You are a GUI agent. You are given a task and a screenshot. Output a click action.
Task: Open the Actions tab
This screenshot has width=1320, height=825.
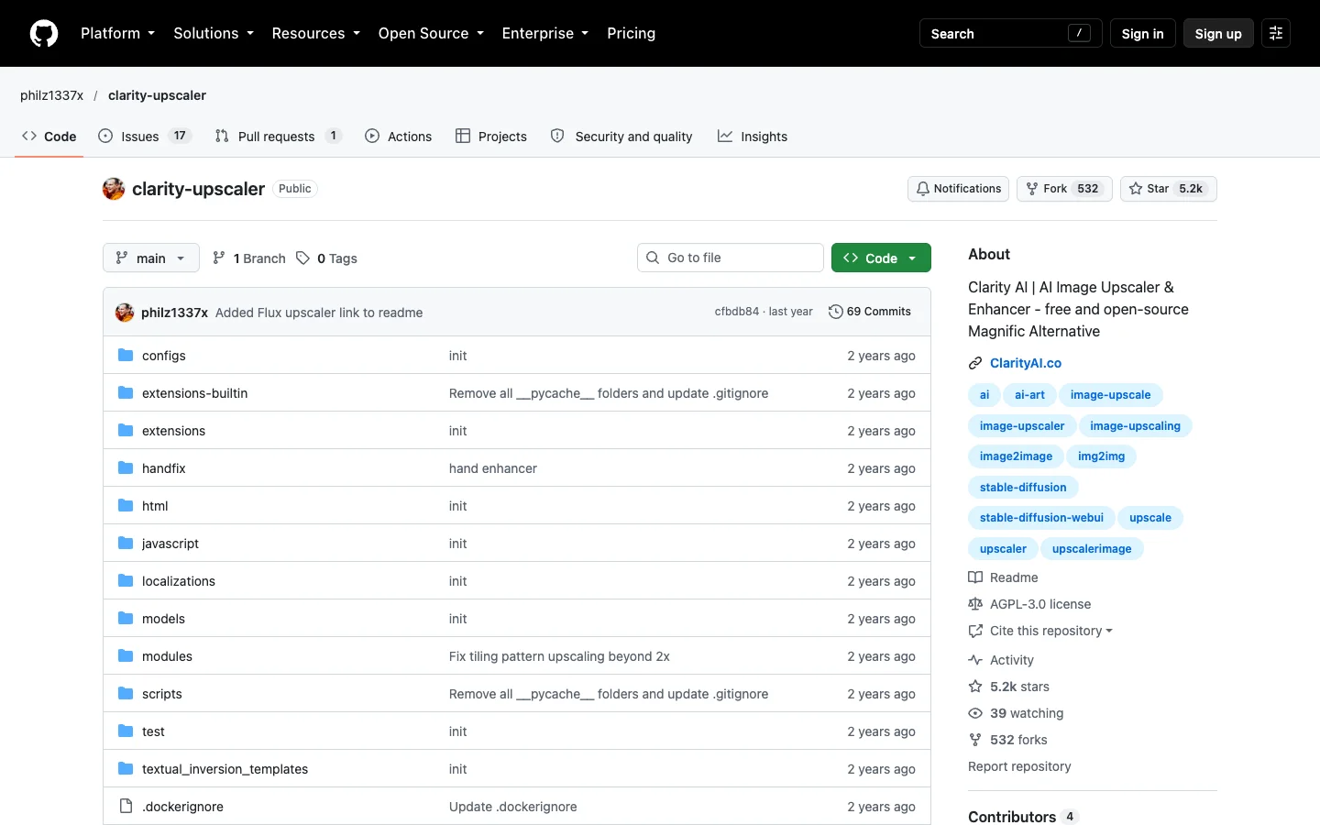[x=399, y=137]
